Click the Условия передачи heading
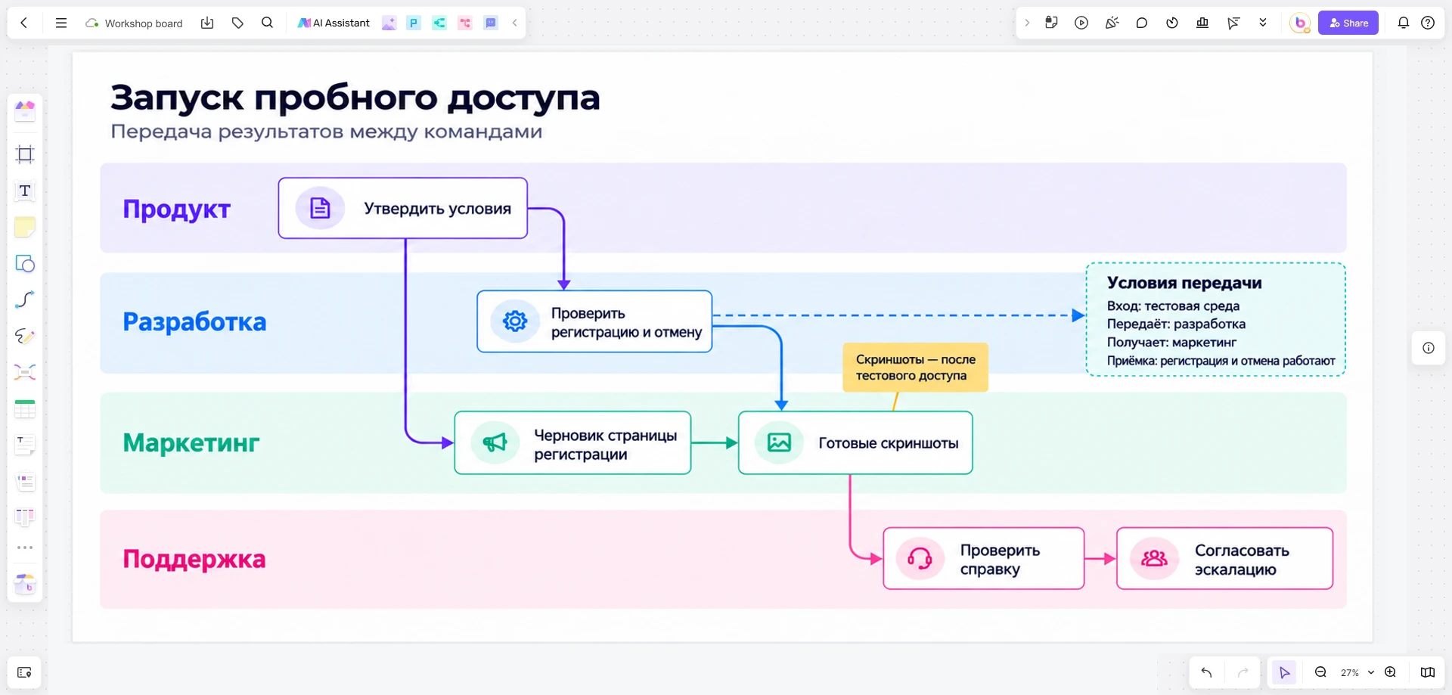1452x695 pixels. pyautogui.click(x=1184, y=283)
